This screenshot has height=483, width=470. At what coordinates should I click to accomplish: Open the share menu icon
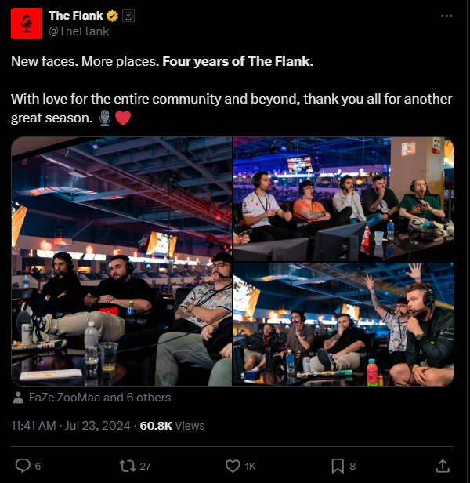(443, 466)
